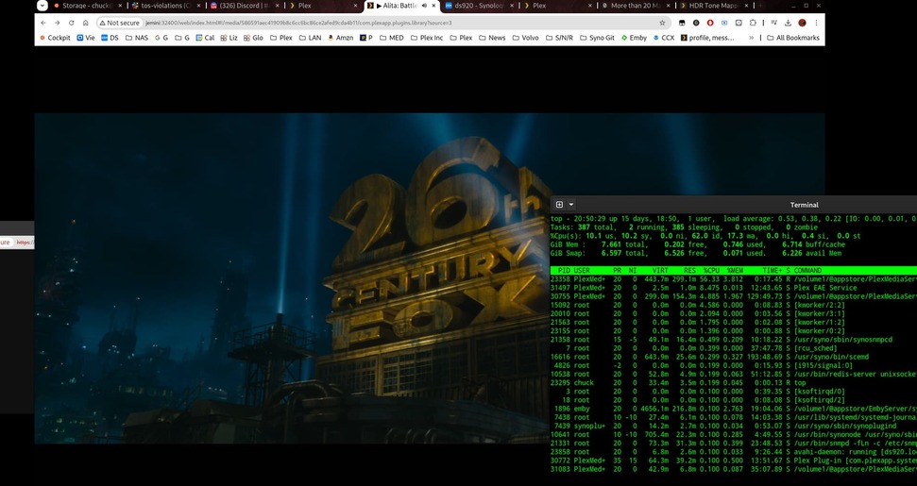Open the Syno Git bookmark folder
Image resolution: width=917 pixels, height=486 pixels.
597,38
